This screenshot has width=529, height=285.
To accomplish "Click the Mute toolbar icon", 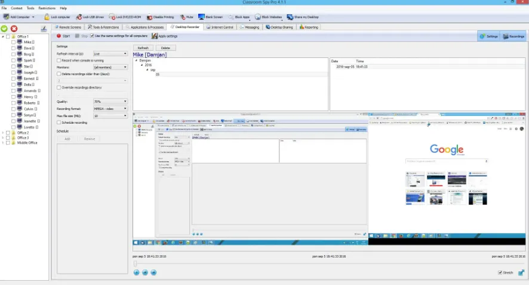I will coord(183,17).
